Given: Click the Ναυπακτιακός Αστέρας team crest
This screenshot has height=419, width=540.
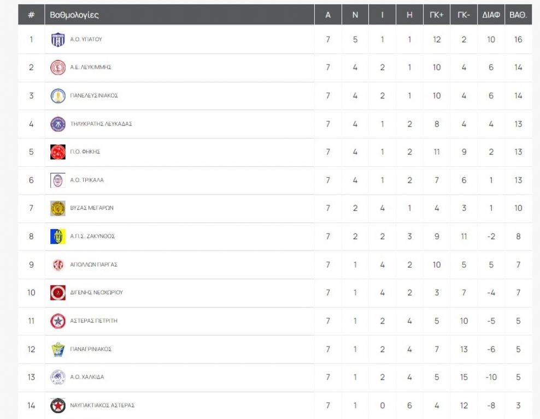Looking at the screenshot, I should pyautogui.click(x=58, y=405).
